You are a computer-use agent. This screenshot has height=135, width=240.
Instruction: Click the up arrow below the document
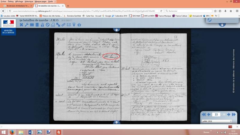click(x=116, y=122)
